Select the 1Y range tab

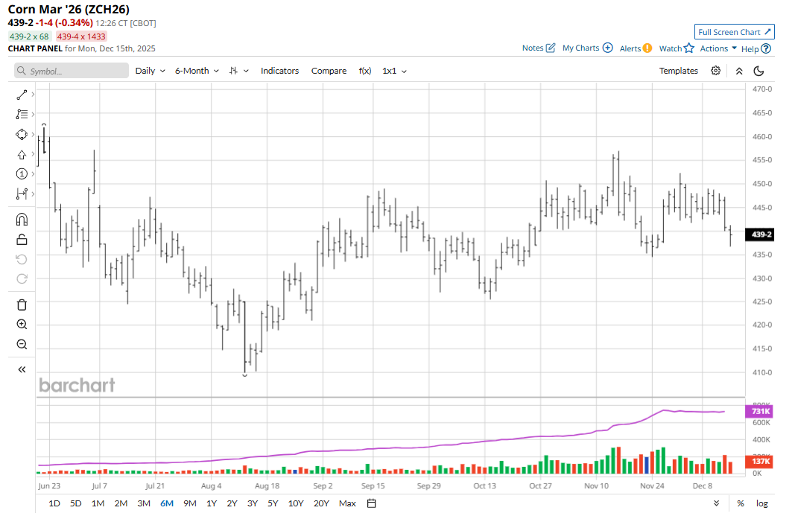pos(212,503)
